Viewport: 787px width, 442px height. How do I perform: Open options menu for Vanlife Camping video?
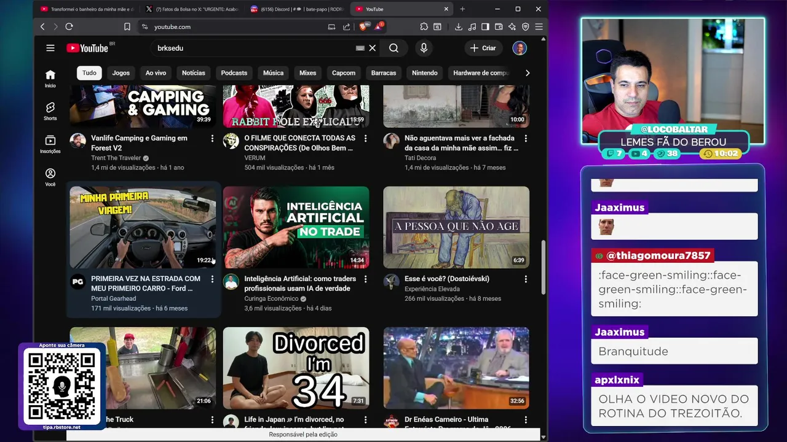212,139
